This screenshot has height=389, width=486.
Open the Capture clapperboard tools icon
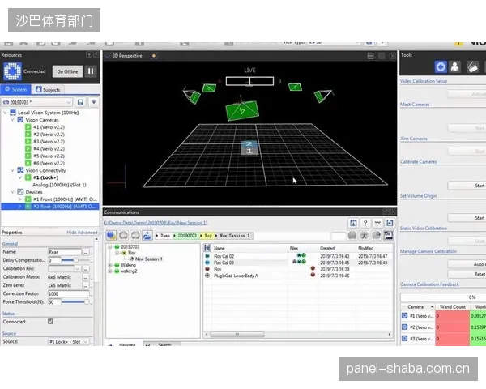[x=472, y=67]
